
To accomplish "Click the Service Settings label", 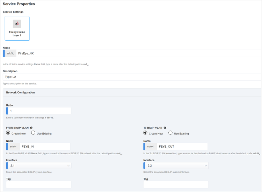I will tap(13, 12).
